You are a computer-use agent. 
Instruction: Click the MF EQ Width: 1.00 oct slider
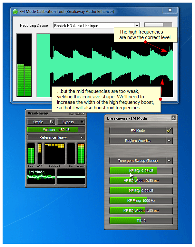pos(141,211)
